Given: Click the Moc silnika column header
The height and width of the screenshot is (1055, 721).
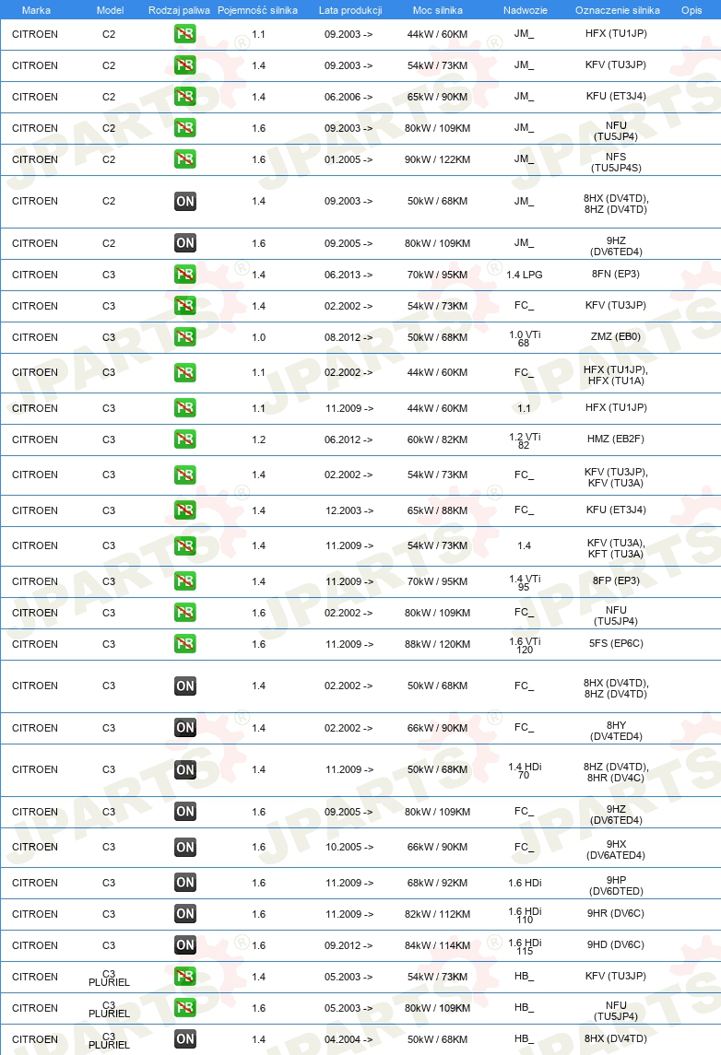Looking at the screenshot, I should (438, 10).
